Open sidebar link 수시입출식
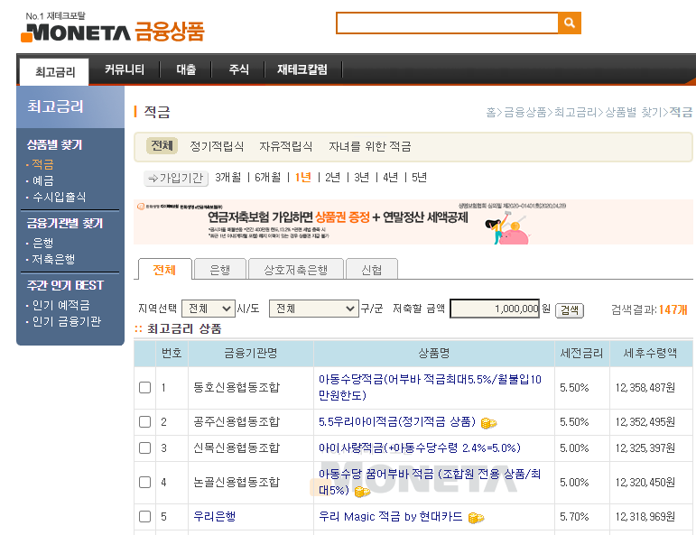Image resolution: width=696 pixels, height=535 pixels. 59,197
